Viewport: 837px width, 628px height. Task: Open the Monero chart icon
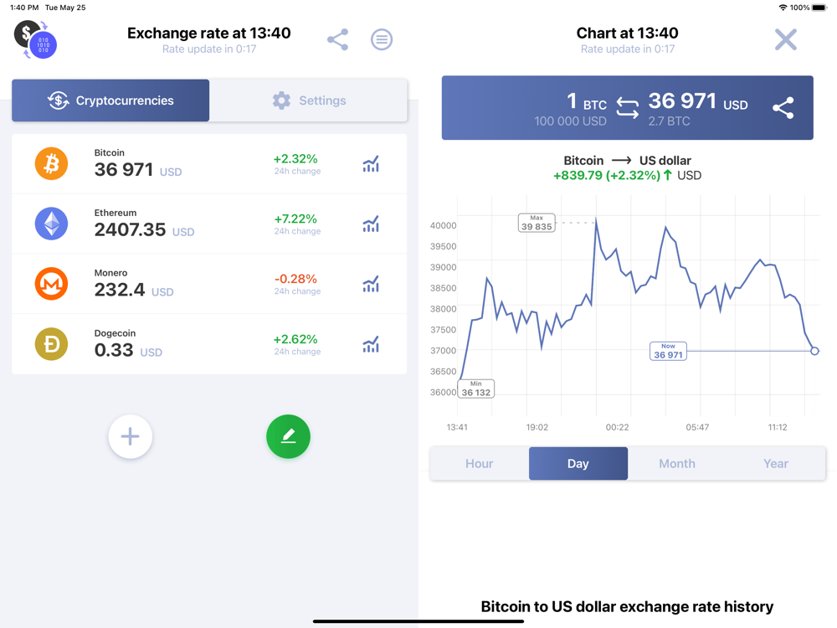(371, 284)
